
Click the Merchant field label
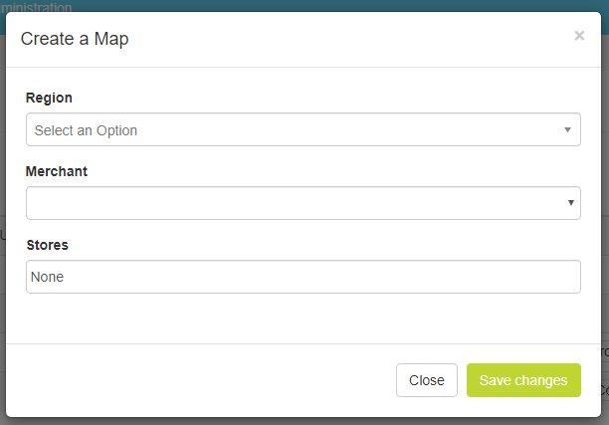click(57, 171)
